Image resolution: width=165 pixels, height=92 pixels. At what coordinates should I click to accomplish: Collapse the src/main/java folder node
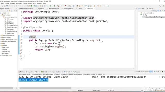tap(1, 15)
